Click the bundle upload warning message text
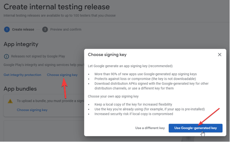The width and height of the screenshot is (230, 142). tap(50, 101)
